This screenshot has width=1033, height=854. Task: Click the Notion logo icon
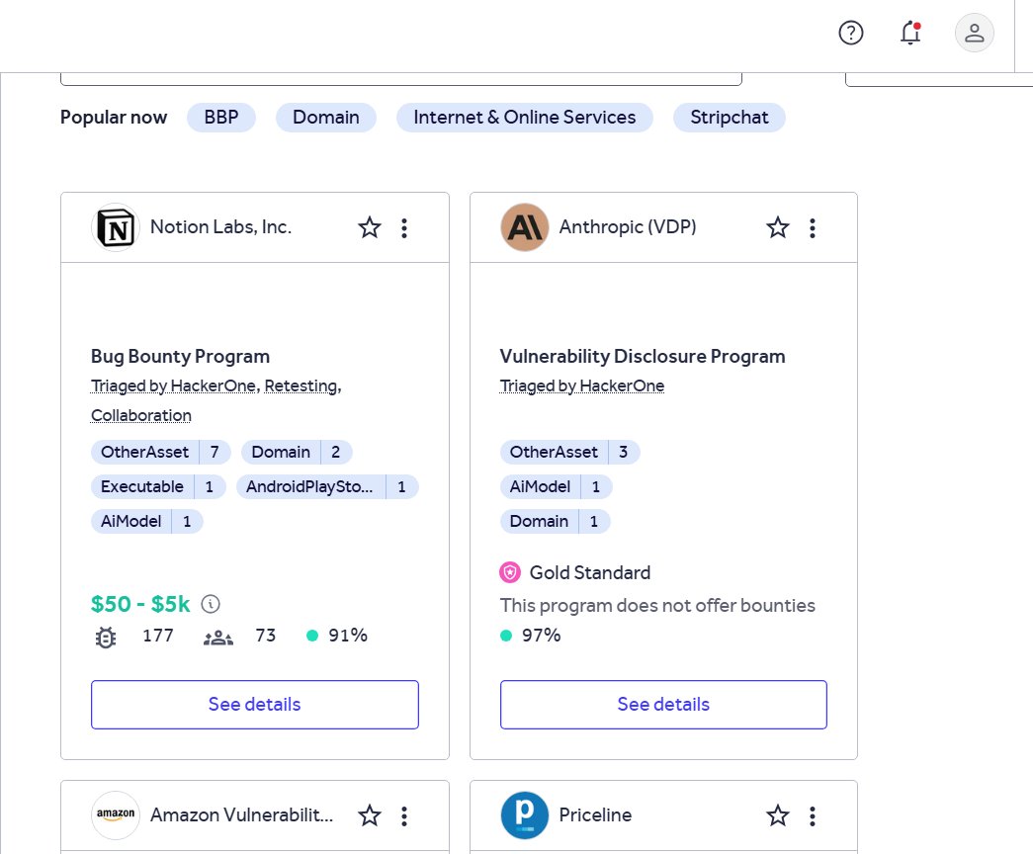116,227
